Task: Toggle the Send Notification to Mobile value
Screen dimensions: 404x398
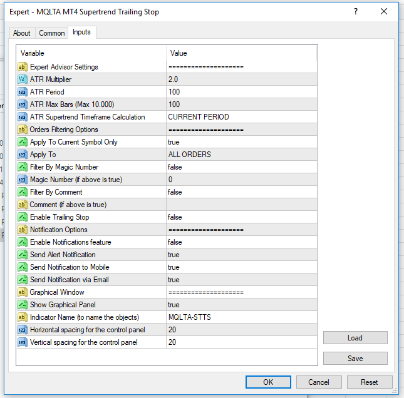Action: click(242, 267)
